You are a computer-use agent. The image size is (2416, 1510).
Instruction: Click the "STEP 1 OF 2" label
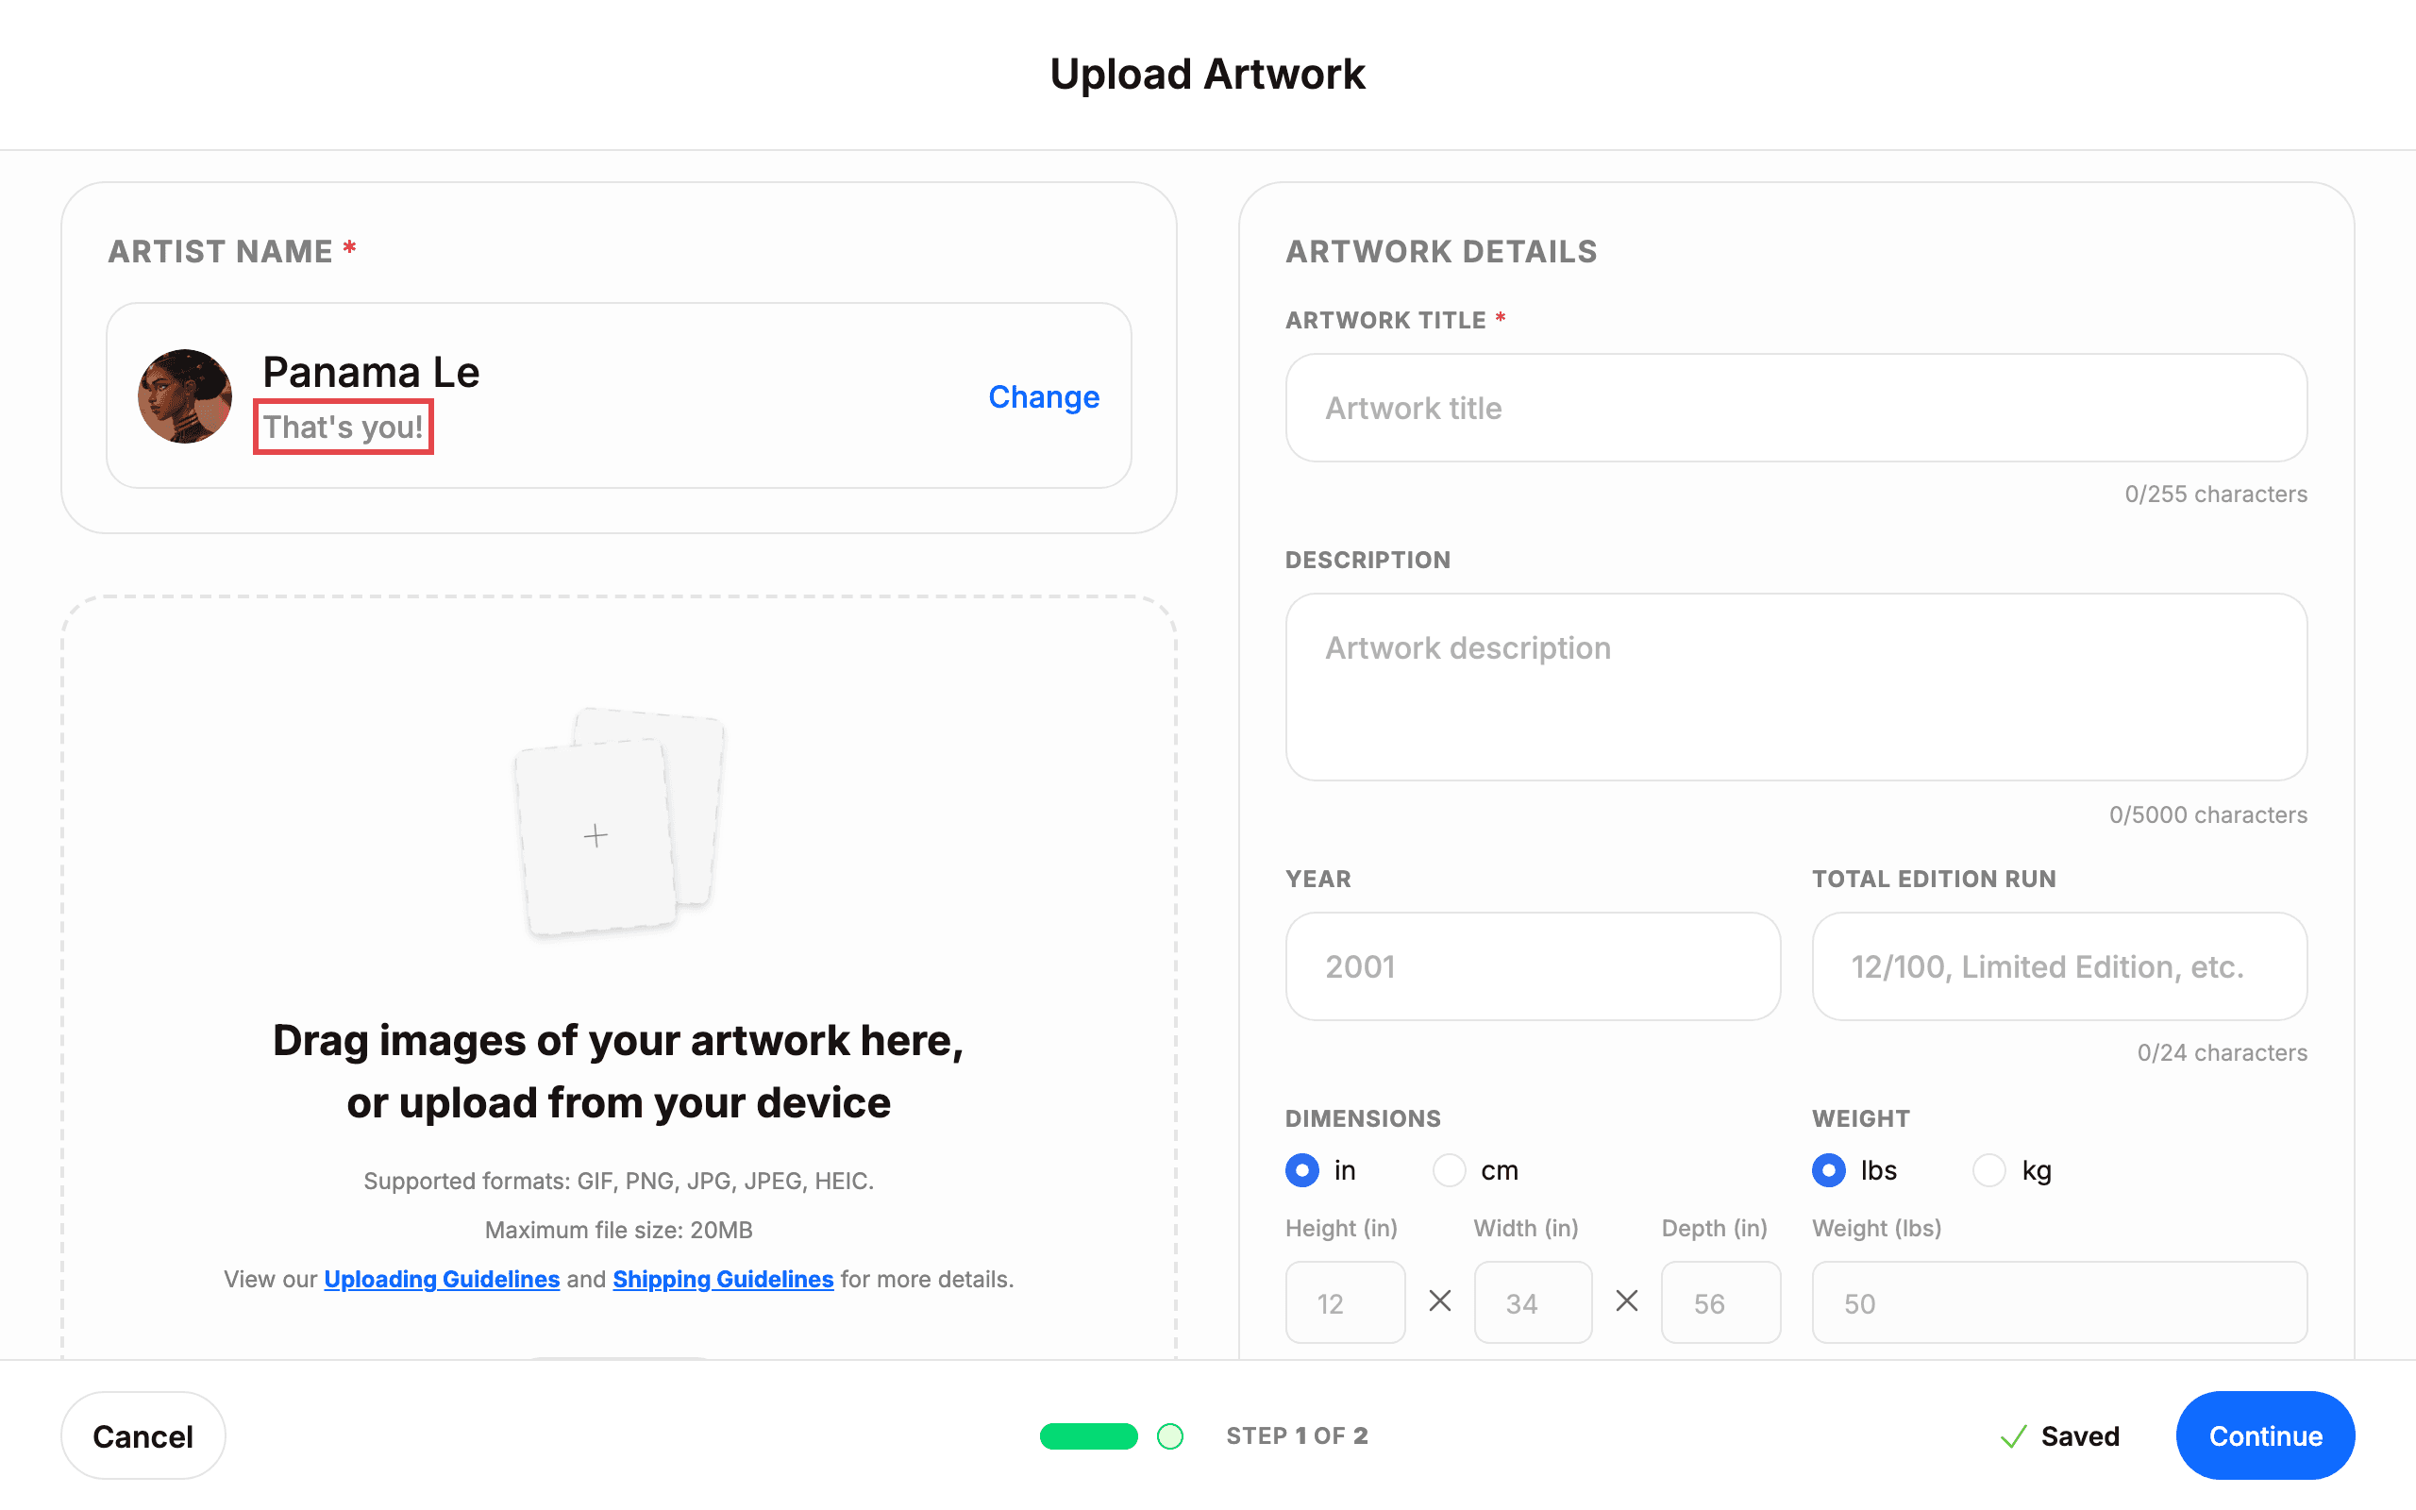coord(1297,1436)
